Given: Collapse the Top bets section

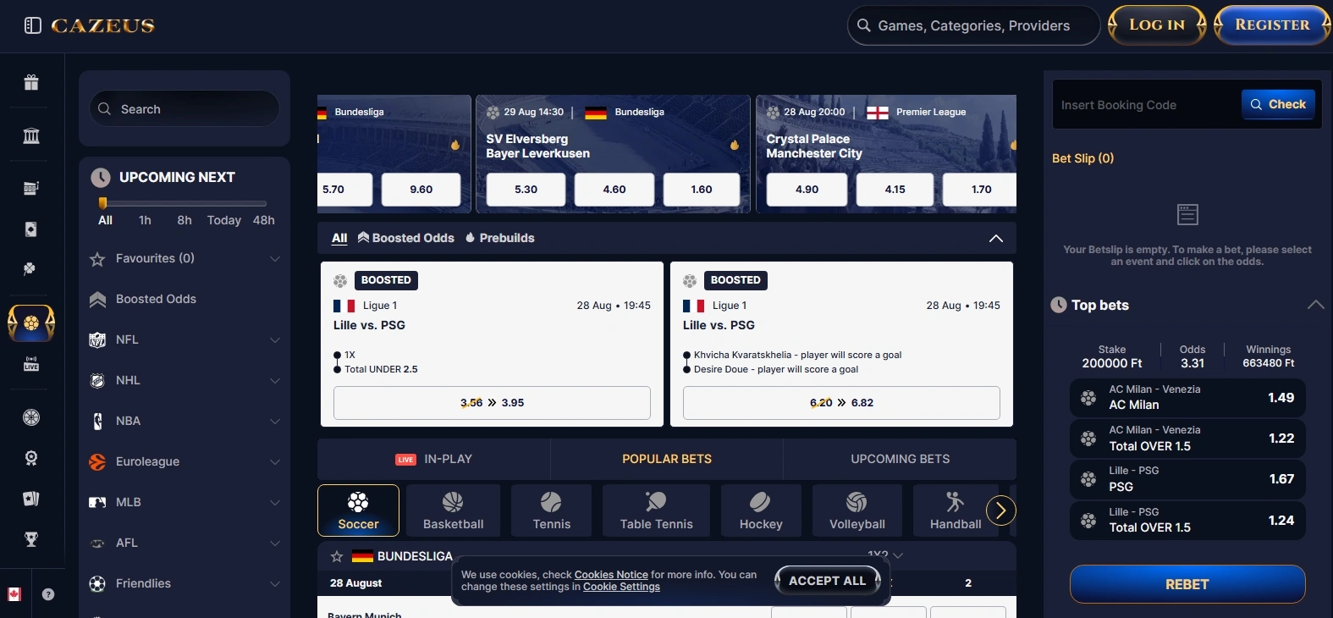Looking at the screenshot, I should (x=1315, y=305).
